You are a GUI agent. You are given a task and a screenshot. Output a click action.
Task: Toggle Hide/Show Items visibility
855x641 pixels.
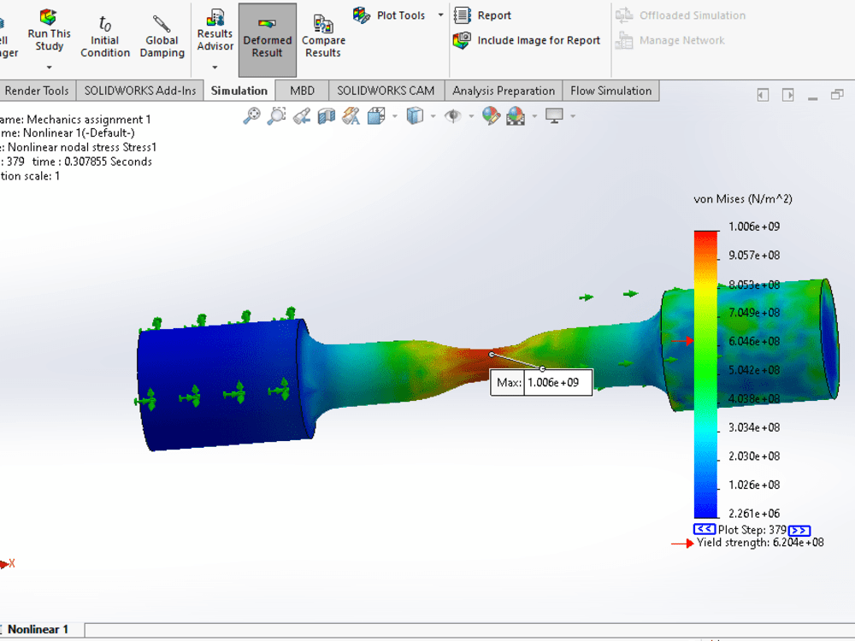point(451,115)
